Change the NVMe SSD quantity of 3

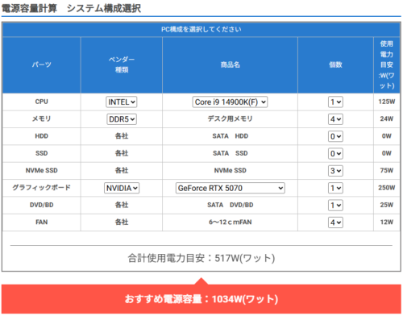335,171
